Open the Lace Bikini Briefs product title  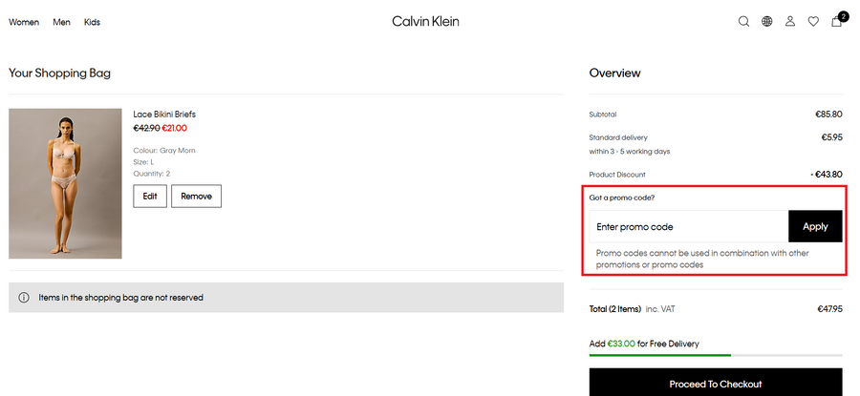click(x=164, y=115)
